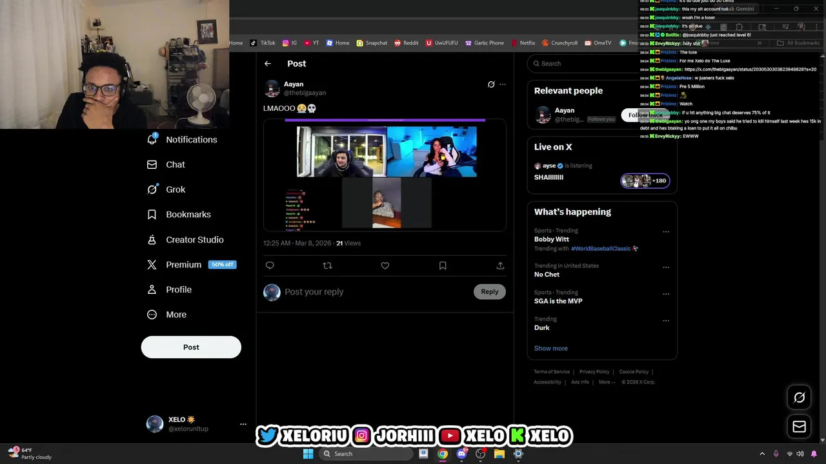This screenshot has height=464, width=826.
Task: Open Profile in X sidebar
Action: [170, 290]
